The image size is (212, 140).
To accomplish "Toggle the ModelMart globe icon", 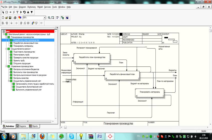I will pos(67,18).
